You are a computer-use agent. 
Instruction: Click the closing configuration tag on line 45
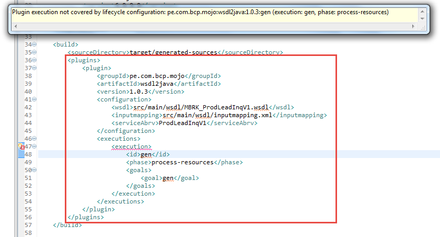(x=126, y=131)
